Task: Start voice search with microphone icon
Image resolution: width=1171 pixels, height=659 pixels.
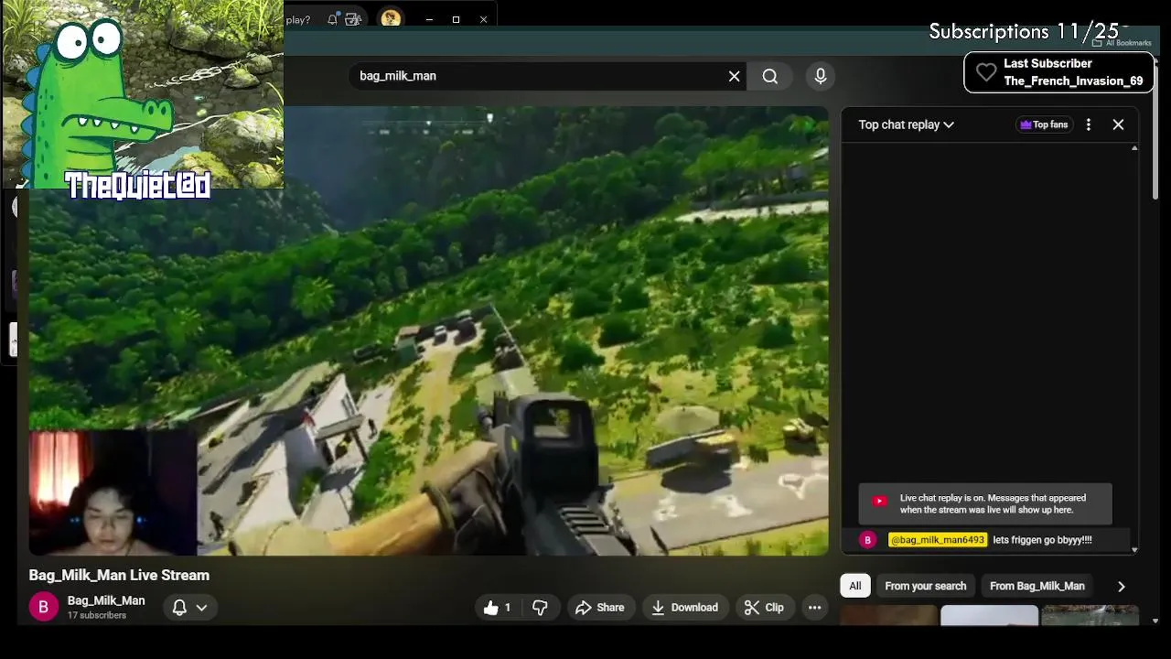Action: [821, 76]
